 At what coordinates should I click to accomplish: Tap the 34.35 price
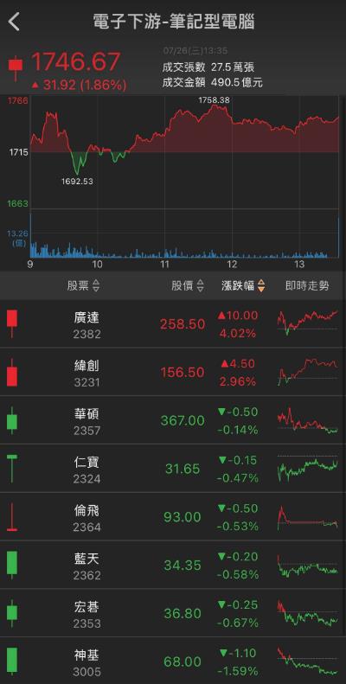(183, 566)
